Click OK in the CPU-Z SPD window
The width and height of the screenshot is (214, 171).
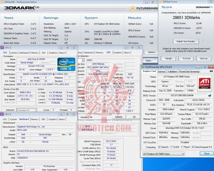134,117
